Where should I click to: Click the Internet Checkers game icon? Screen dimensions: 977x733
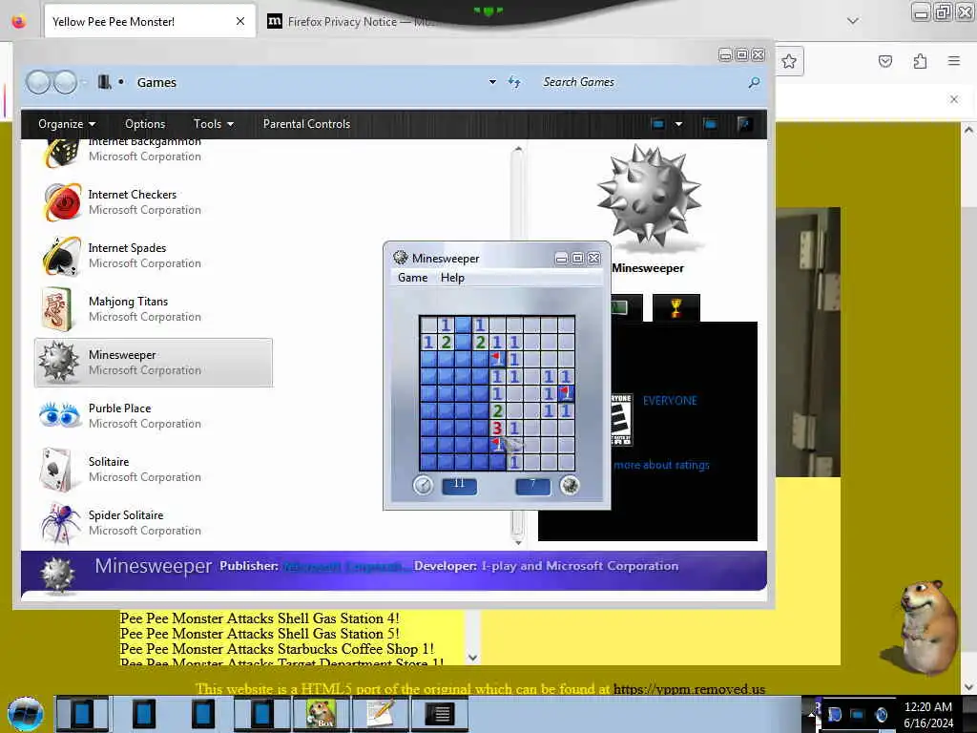tap(62, 202)
